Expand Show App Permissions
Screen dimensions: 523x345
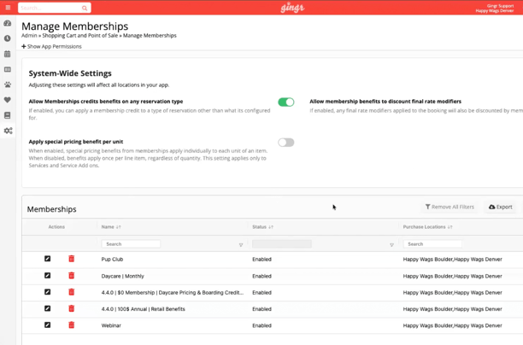click(51, 46)
